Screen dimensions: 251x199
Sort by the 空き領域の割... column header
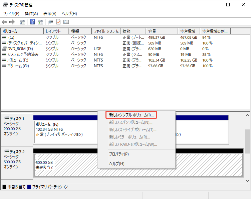point(216,31)
